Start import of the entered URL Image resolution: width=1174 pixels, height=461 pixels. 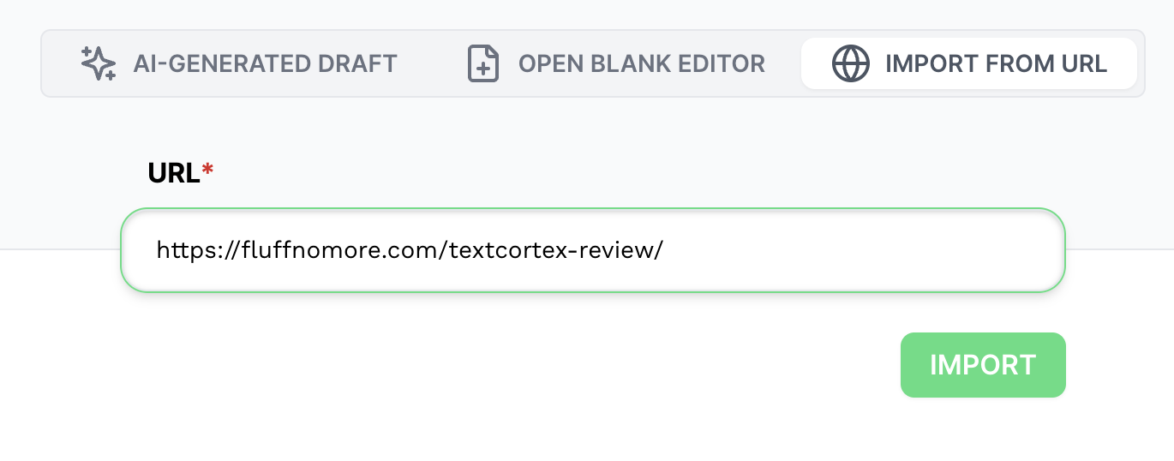pos(983,365)
